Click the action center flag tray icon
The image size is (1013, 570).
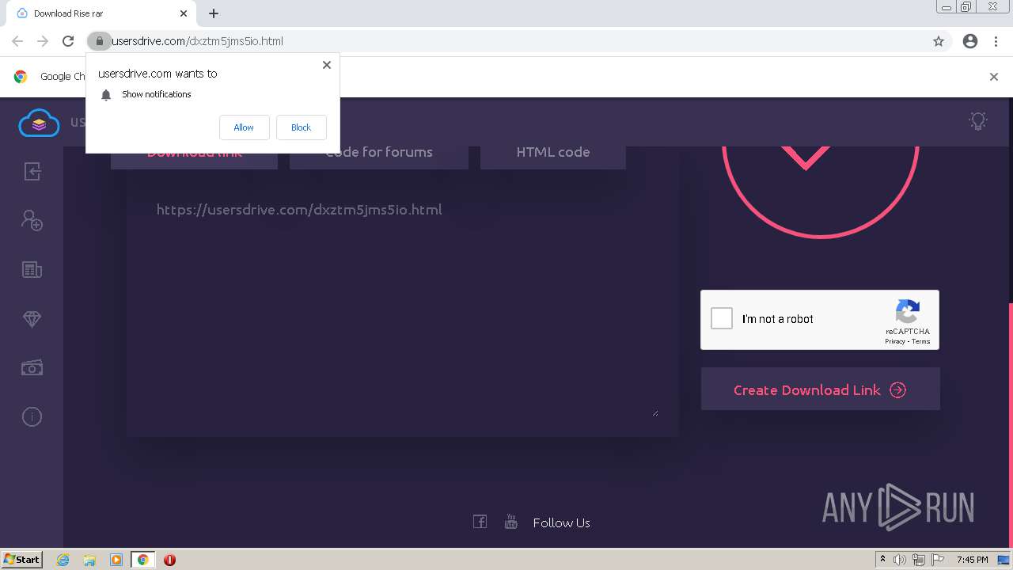point(938,560)
